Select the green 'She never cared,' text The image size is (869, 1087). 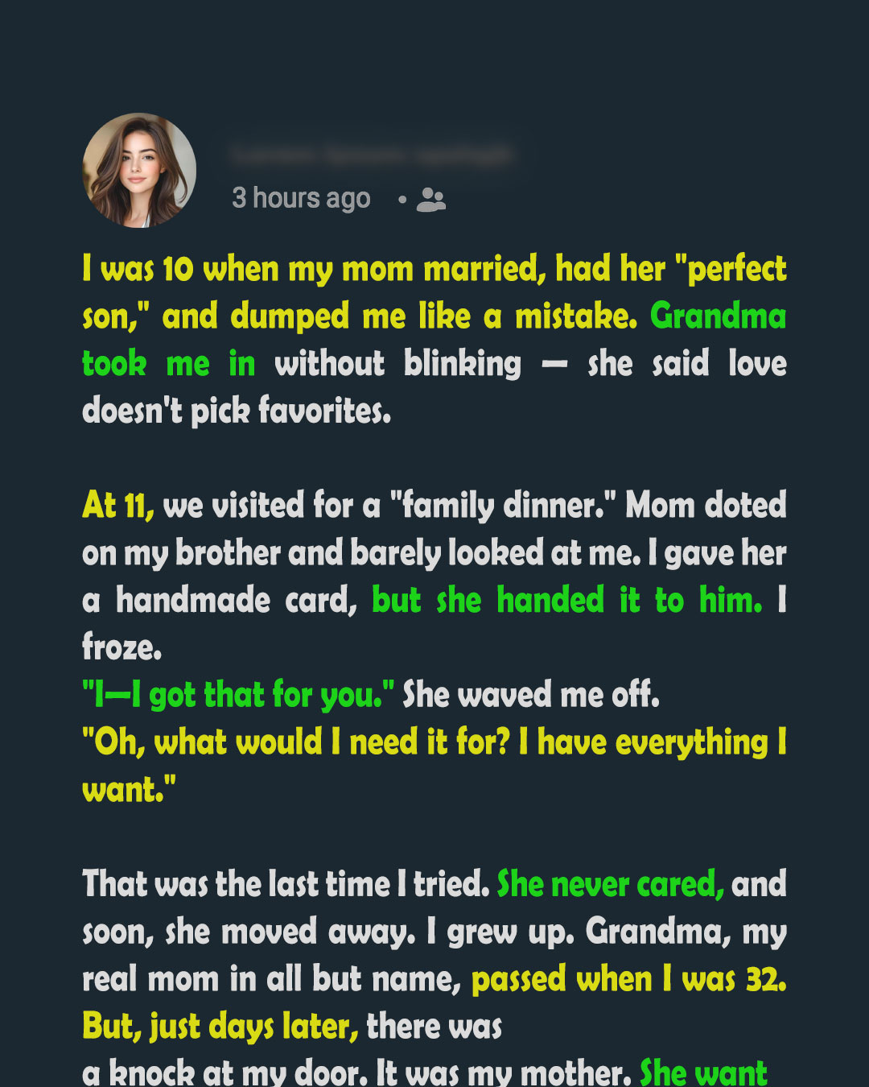[611, 884]
